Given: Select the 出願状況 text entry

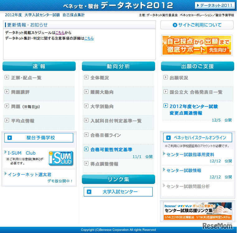Looking at the screenshot, I should [x=179, y=78].
